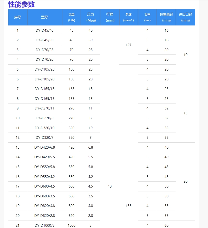Click serial number 17
Viewport: 208px width, 228px height.
(x=18, y=186)
